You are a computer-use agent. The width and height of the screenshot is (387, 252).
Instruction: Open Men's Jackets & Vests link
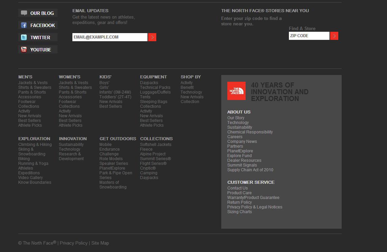click(x=33, y=83)
